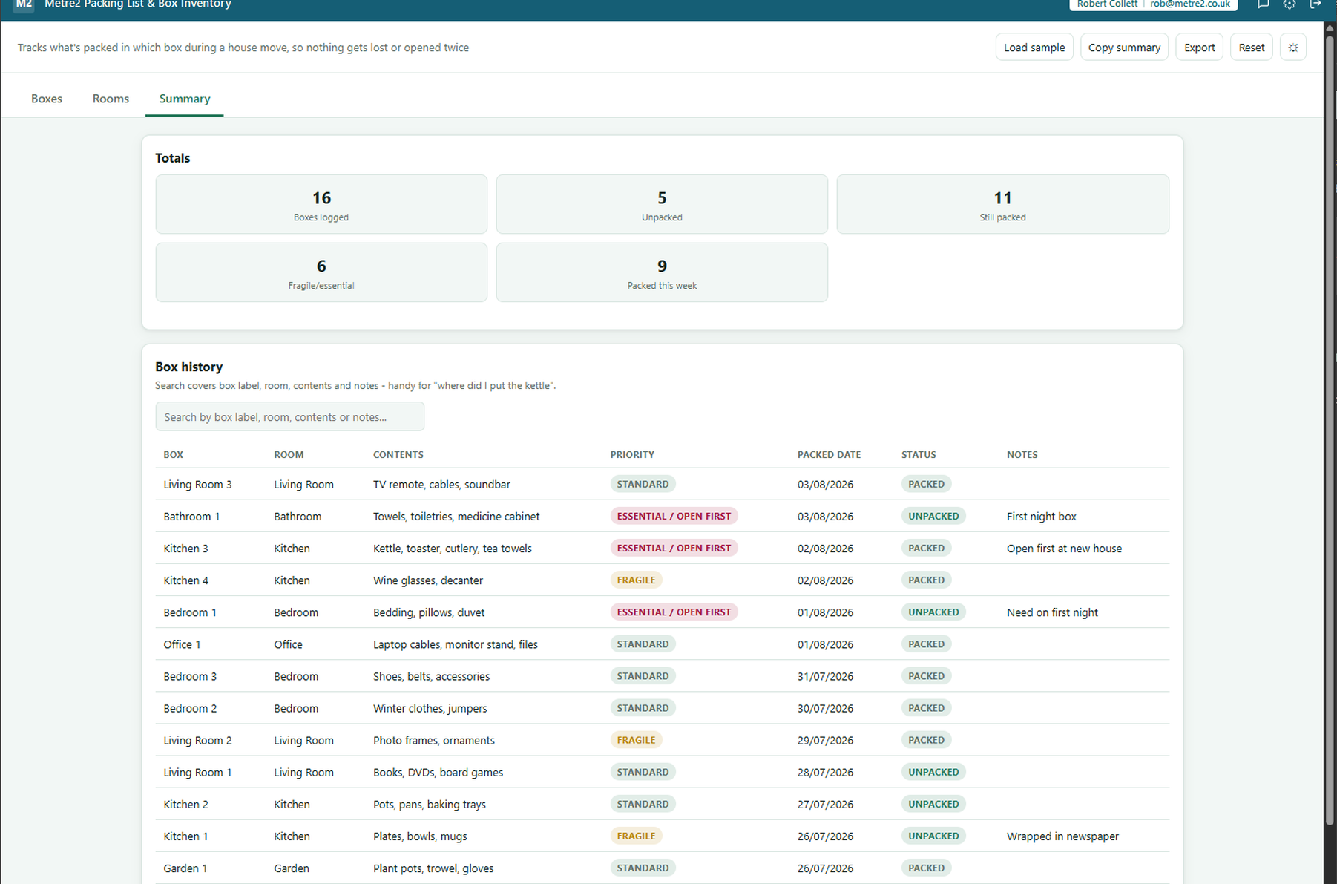
Task: Click the Kitchen 2 box label
Action: point(185,804)
